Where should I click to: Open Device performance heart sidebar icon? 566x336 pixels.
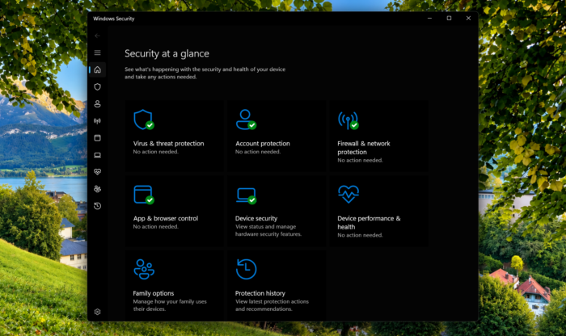(98, 172)
